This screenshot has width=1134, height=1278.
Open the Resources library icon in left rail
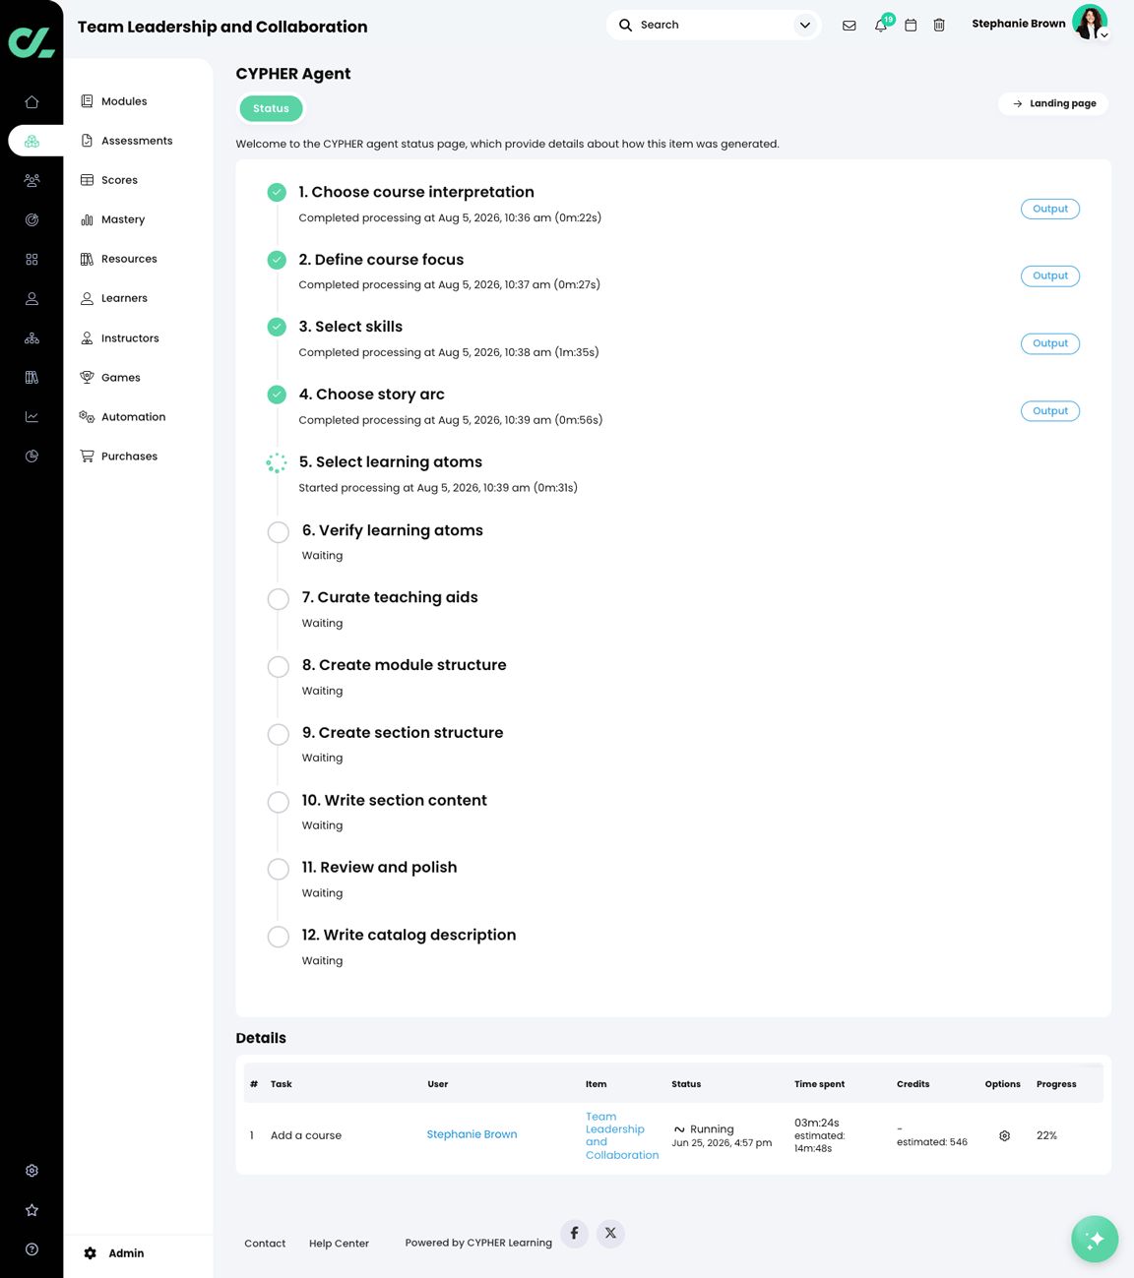[31, 377]
